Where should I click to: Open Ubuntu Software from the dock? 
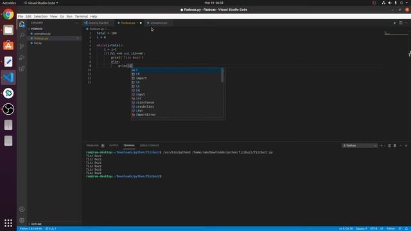pos(8,46)
